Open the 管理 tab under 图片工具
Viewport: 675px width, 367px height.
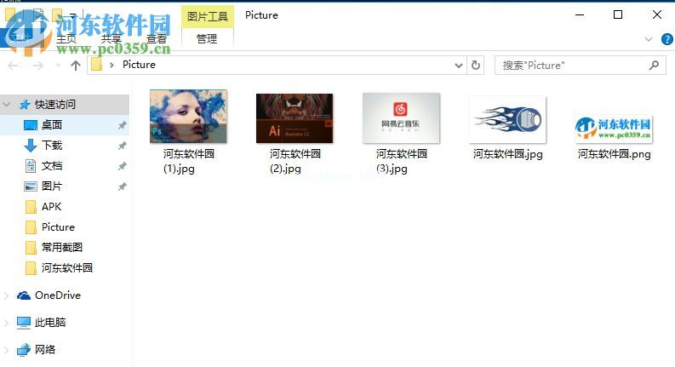(206, 39)
